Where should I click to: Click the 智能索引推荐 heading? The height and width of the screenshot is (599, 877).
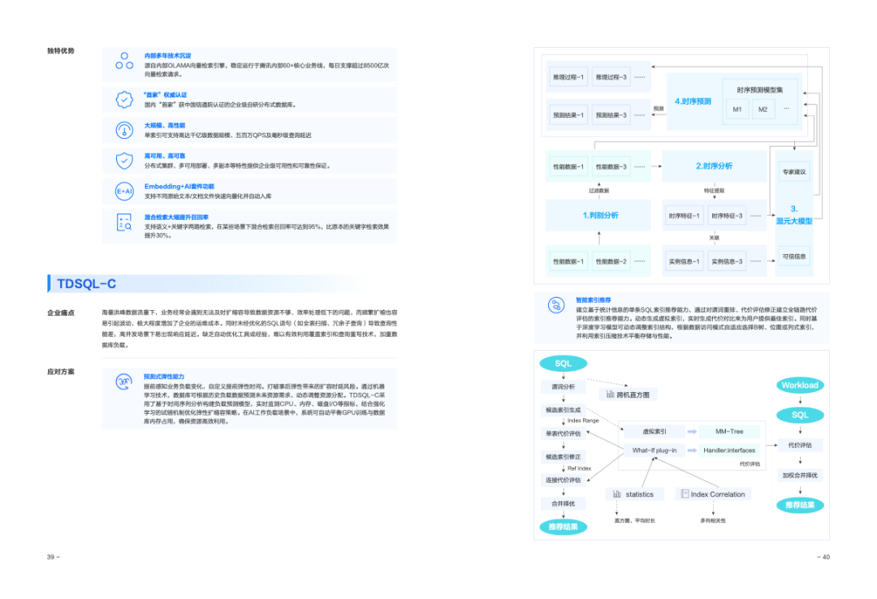(x=594, y=299)
